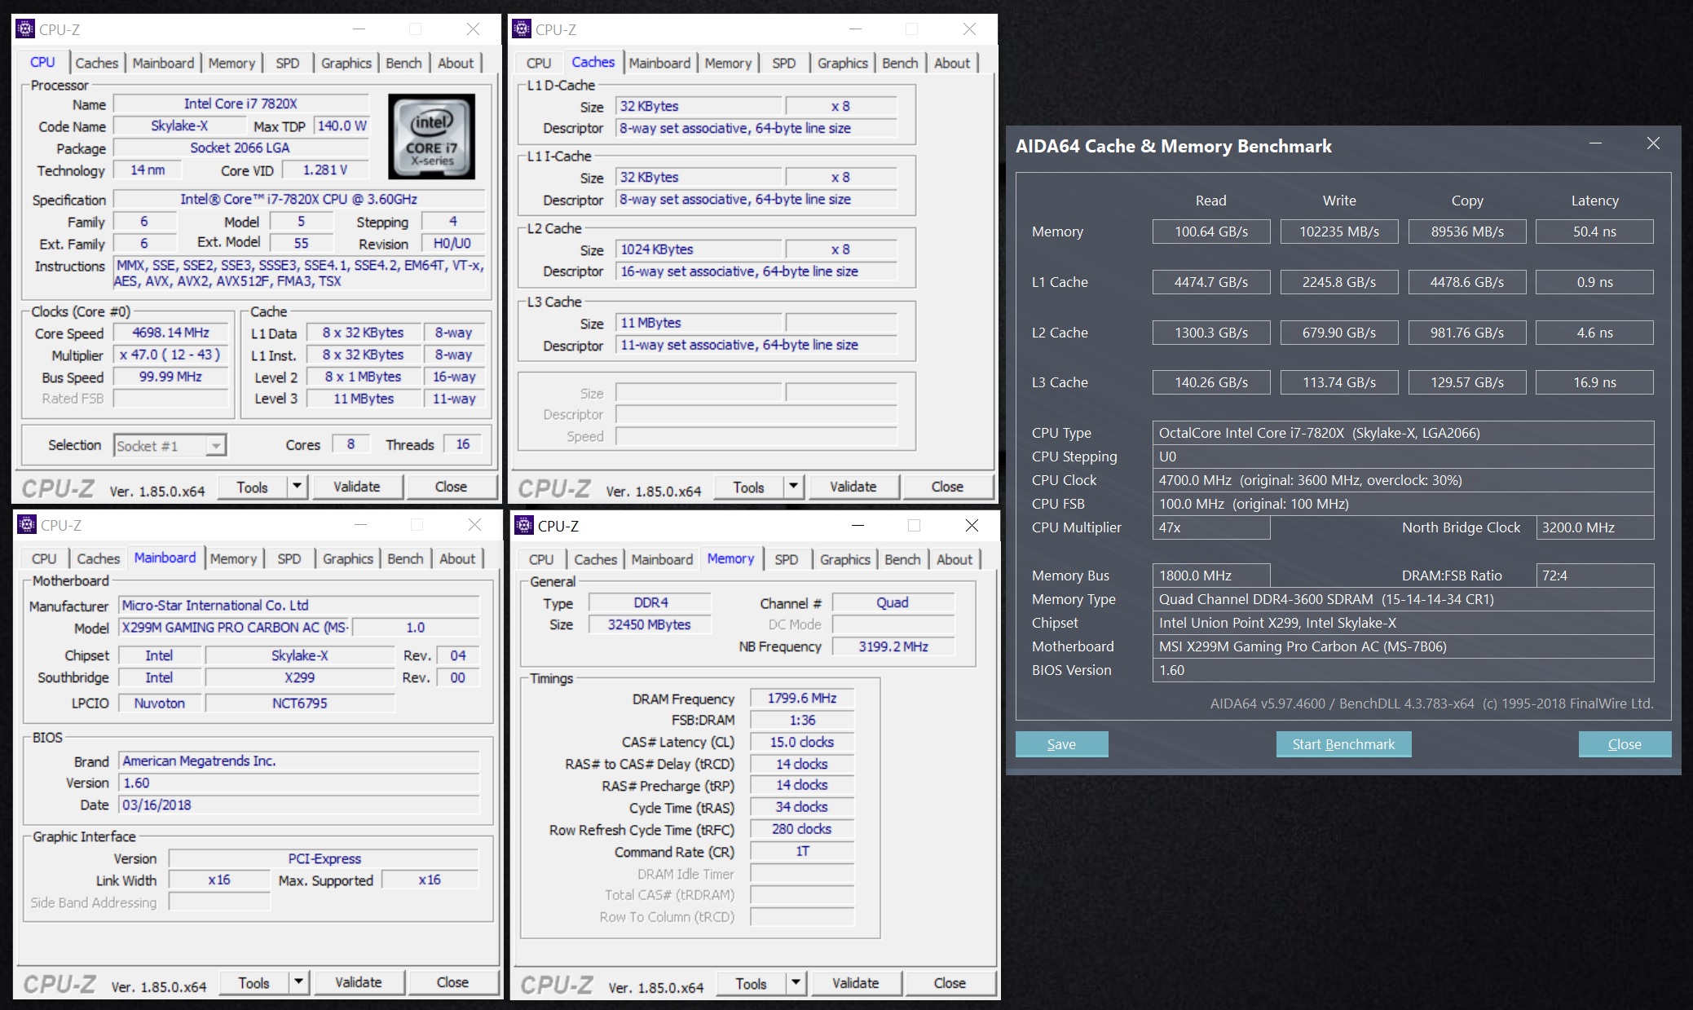The image size is (1693, 1010).
Task: Select L3 Cache Copy 129.57 GB/s field
Action: [1467, 382]
